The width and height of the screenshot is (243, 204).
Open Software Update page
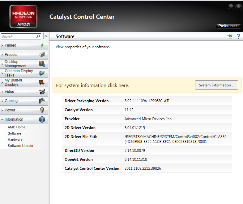pyautogui.click(x=20, y=146)
